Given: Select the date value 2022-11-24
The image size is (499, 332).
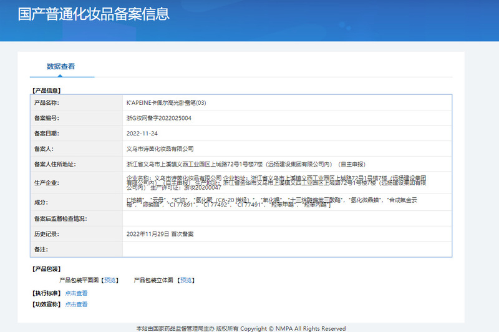Looking at the screenshot, I should click(x=142, y=134).
